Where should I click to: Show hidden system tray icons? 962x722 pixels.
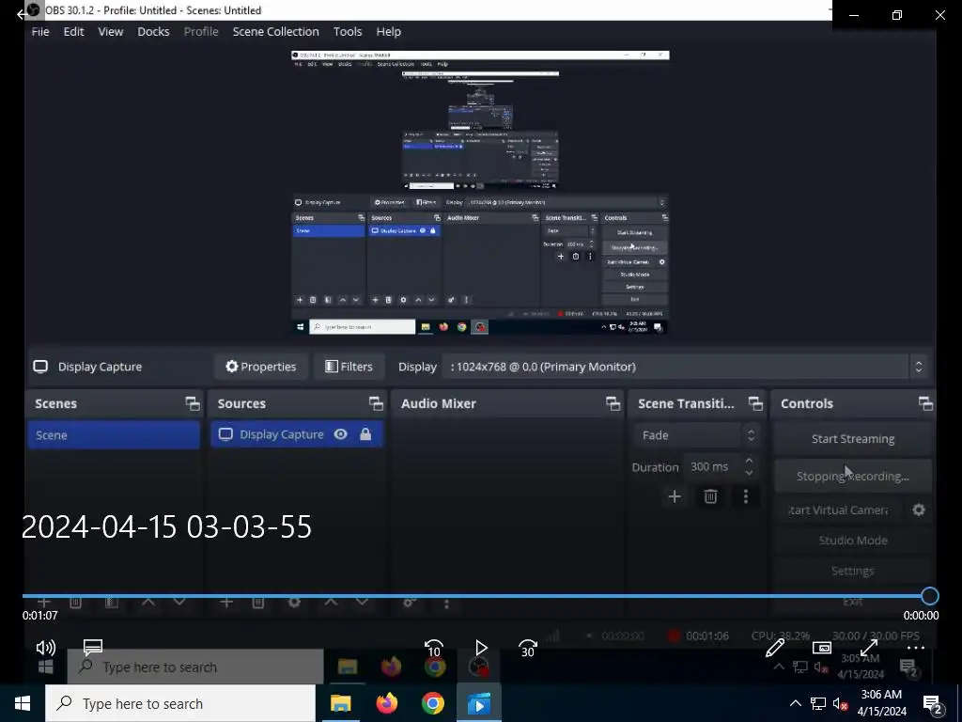(x=795, y=703)
